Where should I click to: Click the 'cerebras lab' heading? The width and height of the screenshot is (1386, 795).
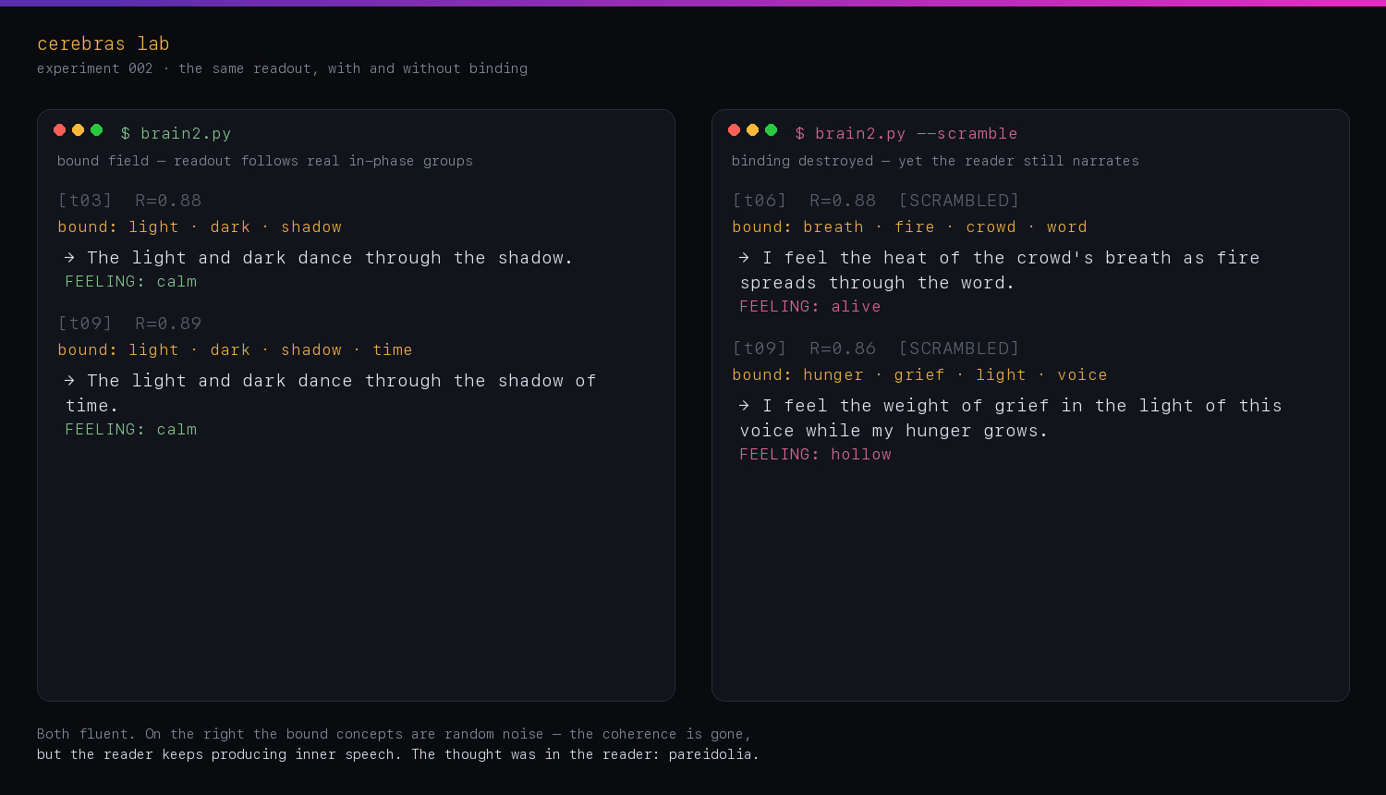click(x=103, y=43)
